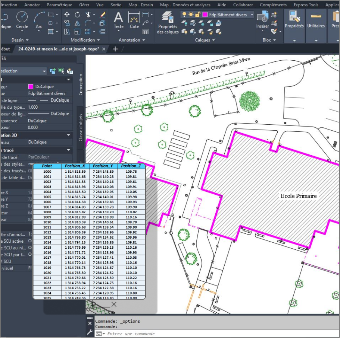Image resolution: width=340 pixels, height=338 pixels.
Task: Toggle layer lock padlock icon
Action: point(197,15)
